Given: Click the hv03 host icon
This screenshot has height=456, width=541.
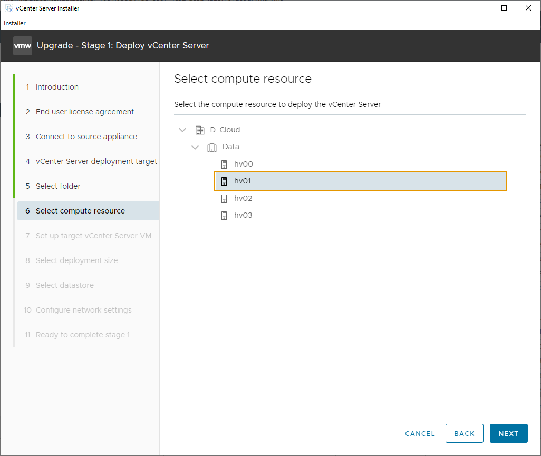Looking at the screenshot, I should [x=224, y=216].
